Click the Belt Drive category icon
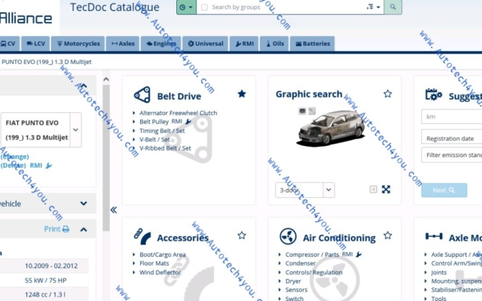 point(142,96)
